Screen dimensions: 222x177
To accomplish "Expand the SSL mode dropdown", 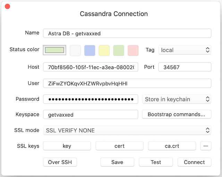I will 127,130.
